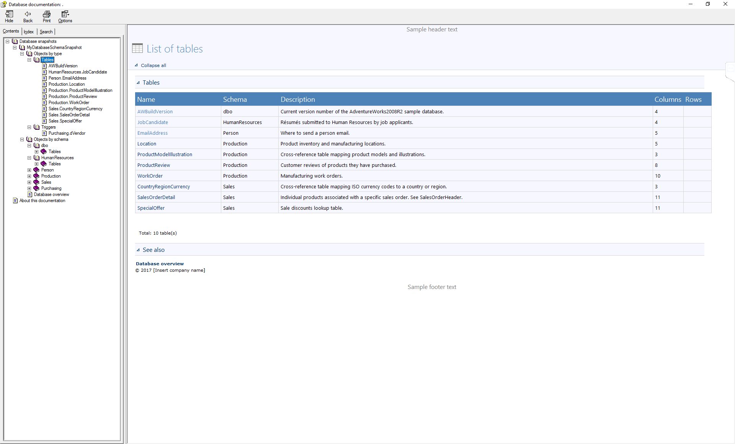Click the Collapse all link
The height and width of the screenshot is (444, 735).
point(153,65)
